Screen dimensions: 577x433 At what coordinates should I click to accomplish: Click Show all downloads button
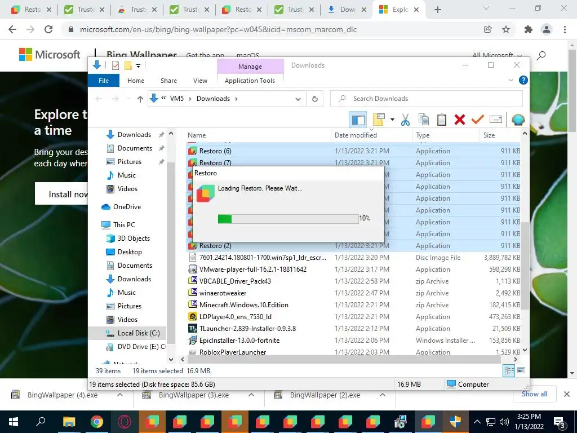[534, 394]
